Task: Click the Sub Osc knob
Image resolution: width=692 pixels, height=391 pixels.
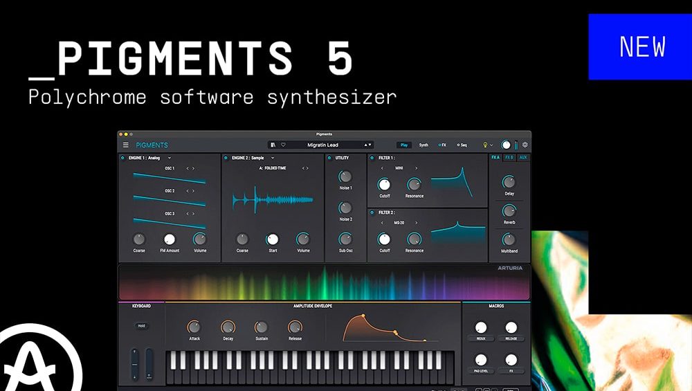Action: click(x=345, y=239)
